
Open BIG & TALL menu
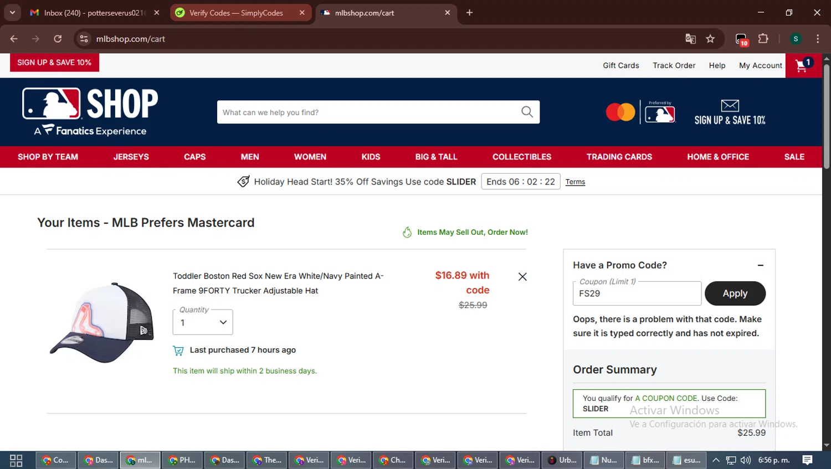pos(436,157)
